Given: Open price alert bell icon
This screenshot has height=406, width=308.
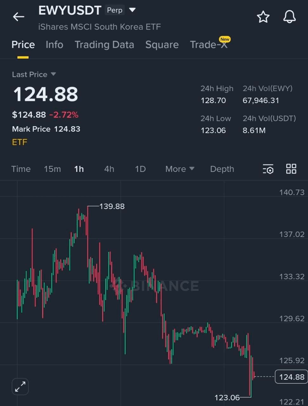Looking at the screenshot, I should 289,17.
